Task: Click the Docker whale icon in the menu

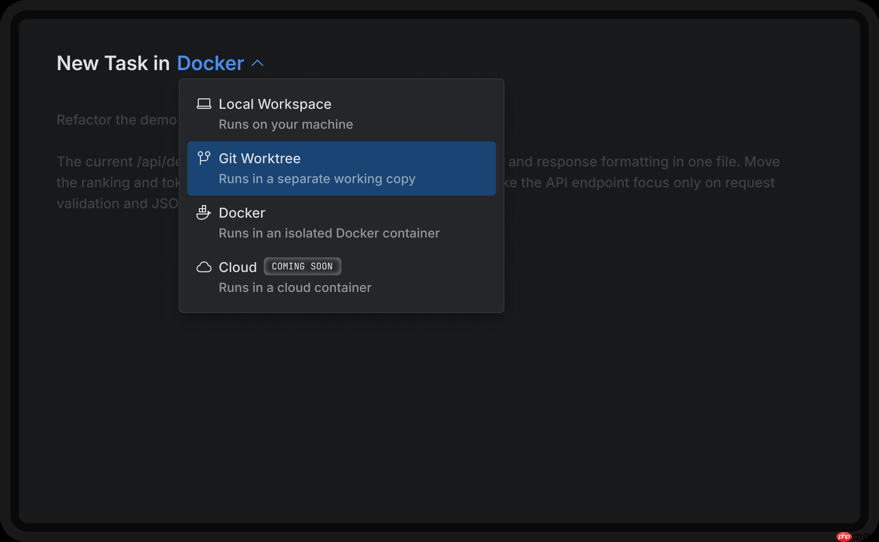Action: [x=204, y=212]
